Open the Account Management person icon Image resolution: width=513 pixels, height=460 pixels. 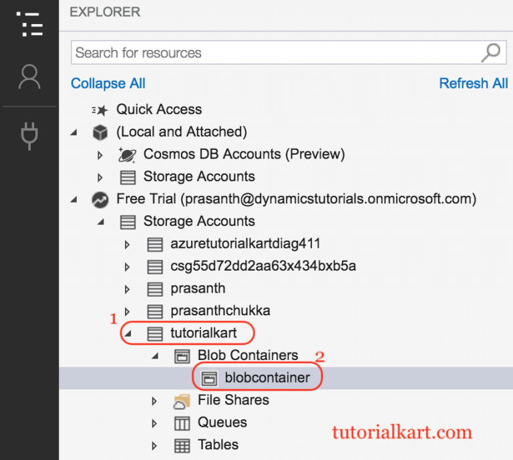point(29,77)
